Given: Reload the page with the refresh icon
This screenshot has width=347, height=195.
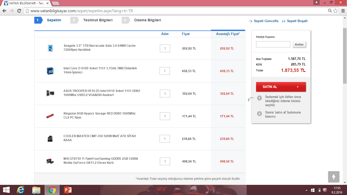Looking at the screenshot, I should coord(19,11).
